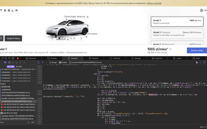The height and width of the screenshot is (129, 207).
Task: Enable the code coverage icon in Sources
Action: point(197,62)
